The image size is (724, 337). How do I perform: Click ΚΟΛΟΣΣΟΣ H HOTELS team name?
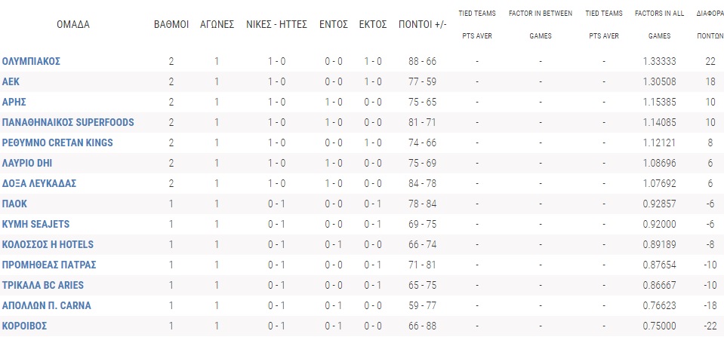coord(49,244)
